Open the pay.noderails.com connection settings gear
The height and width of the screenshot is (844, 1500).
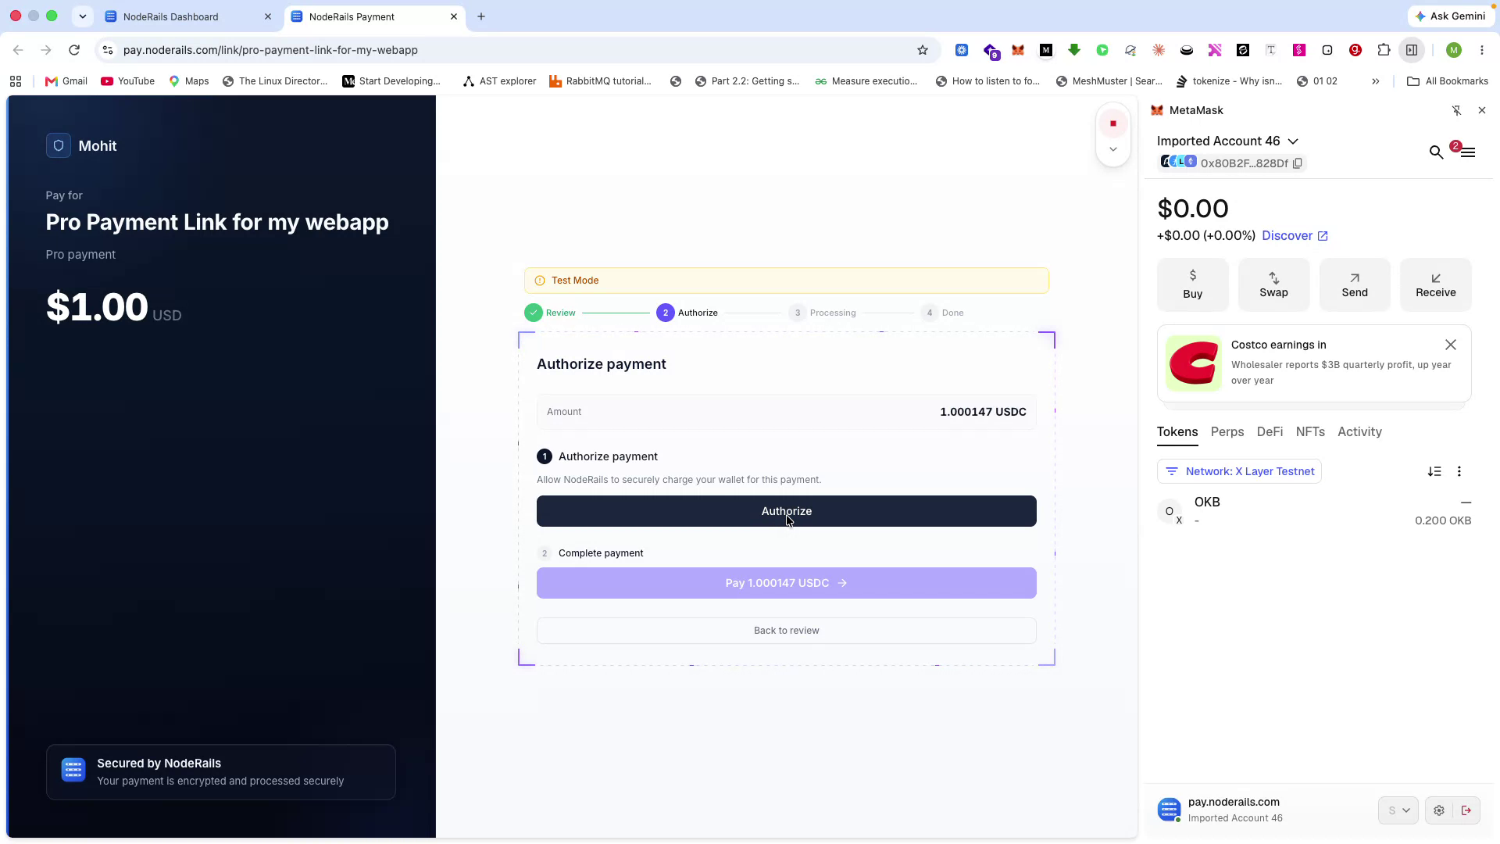coord(1439,810)
